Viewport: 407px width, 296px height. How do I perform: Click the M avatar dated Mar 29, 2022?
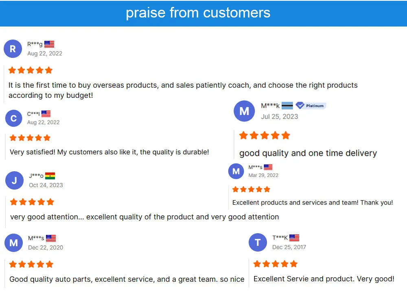236,171
